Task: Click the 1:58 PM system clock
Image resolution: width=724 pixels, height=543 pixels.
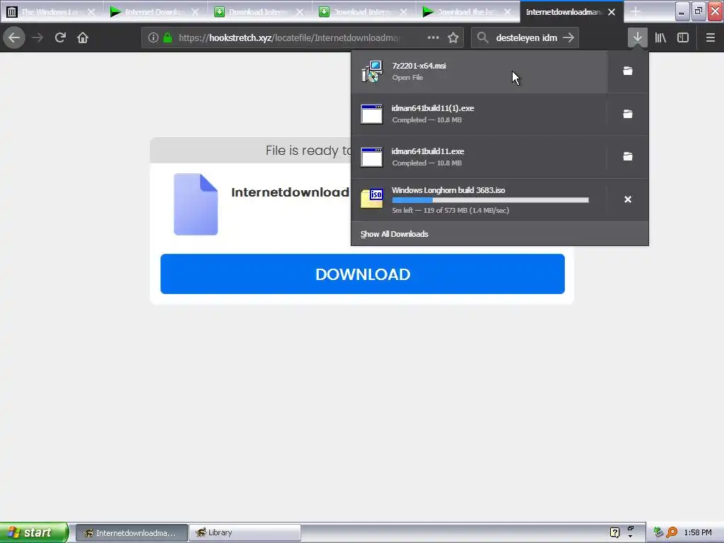Action: 698,533
